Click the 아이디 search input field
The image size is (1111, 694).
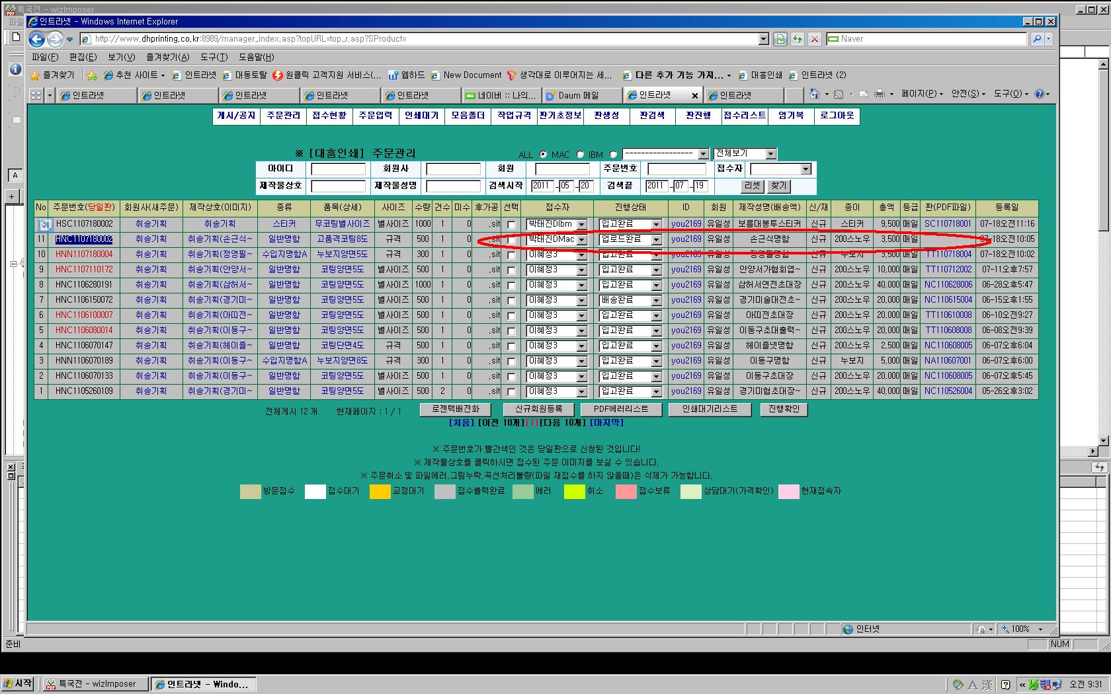[x=338, y=169]
